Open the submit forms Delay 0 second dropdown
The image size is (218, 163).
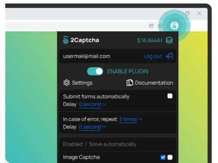(92, 104)
